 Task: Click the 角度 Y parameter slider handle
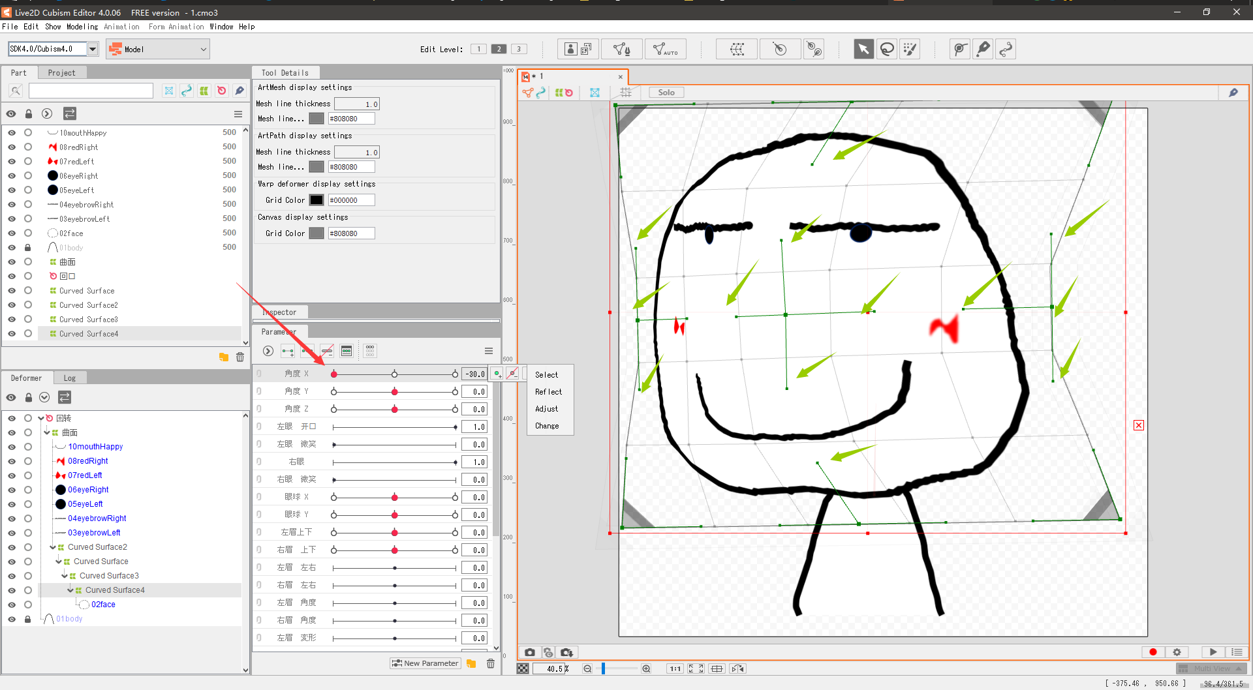[x=395, y=391]
